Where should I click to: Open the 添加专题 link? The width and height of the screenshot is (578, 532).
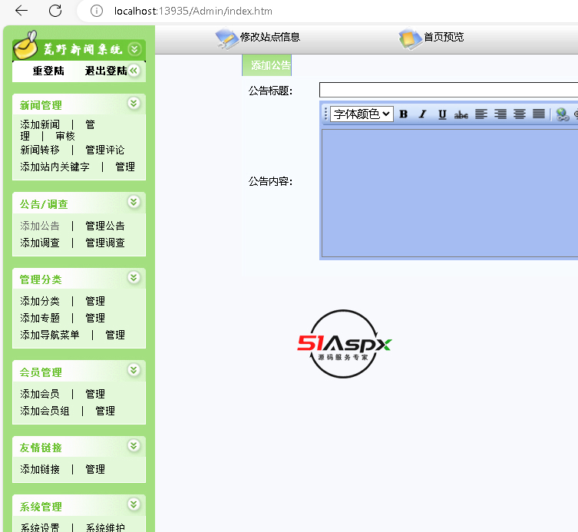[x=40, y=318]
